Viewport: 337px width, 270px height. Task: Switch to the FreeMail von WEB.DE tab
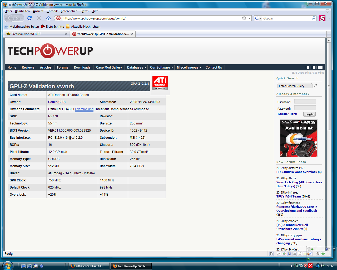click(37, 34)
